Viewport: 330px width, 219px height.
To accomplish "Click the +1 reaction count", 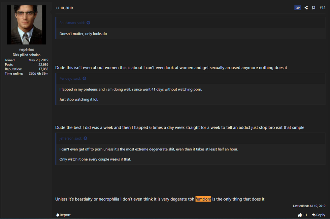I will (x=305, y=215).
